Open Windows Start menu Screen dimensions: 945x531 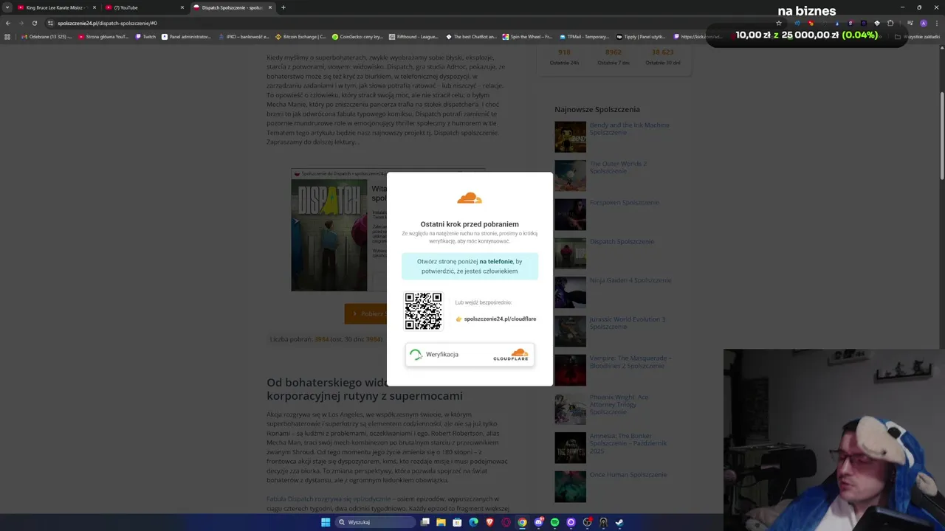point(326,522)
